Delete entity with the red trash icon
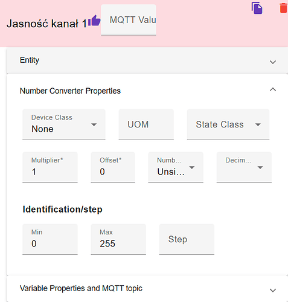 [284, 8]
